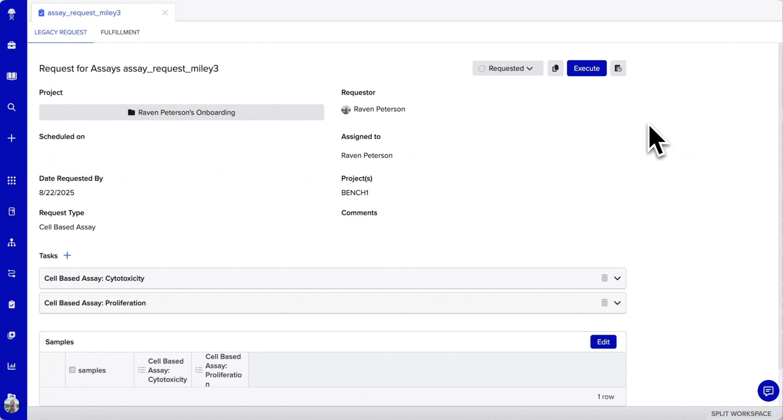The height and width of the screenshot is (420, 783).
Task: Open the briefcase projects icon in sidebar
Action: tap(12, 45)
